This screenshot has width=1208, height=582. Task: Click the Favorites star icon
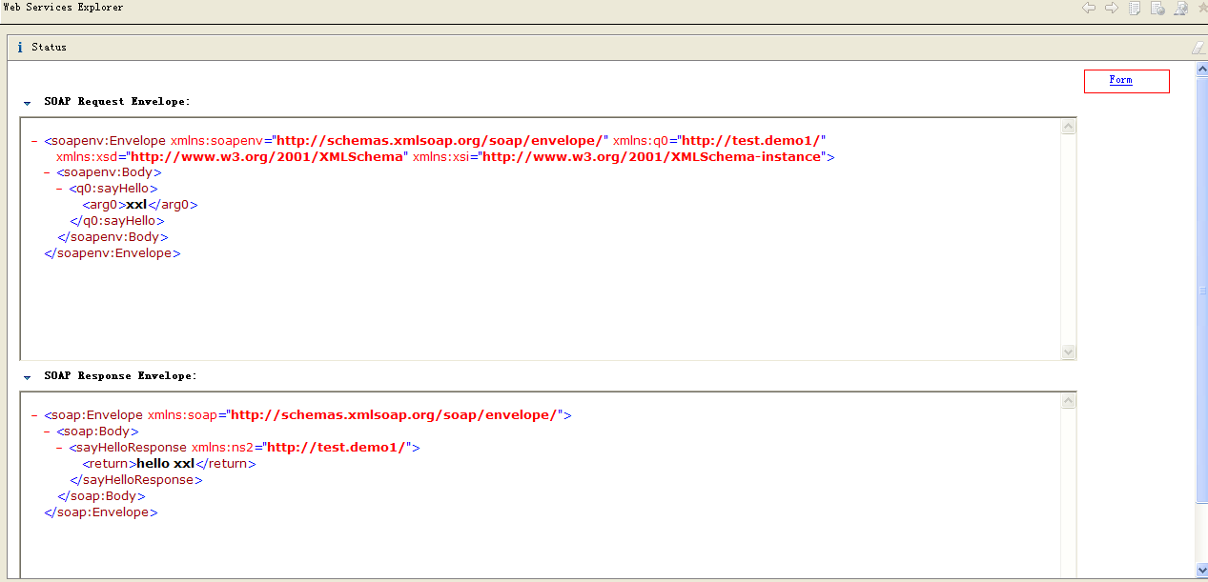[x=1200, y=8]
